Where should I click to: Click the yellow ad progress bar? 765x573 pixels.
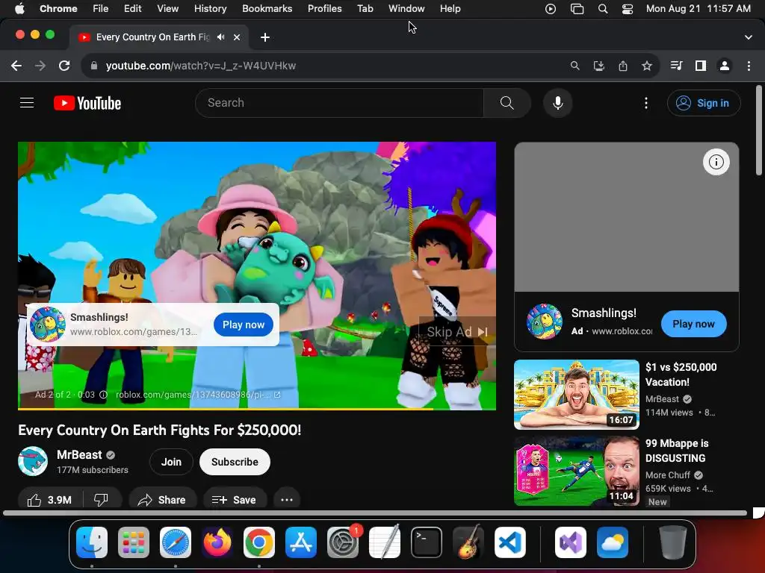(225, 409)
